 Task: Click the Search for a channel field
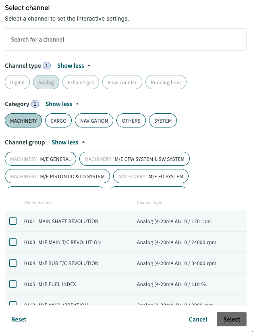(126, 40)
